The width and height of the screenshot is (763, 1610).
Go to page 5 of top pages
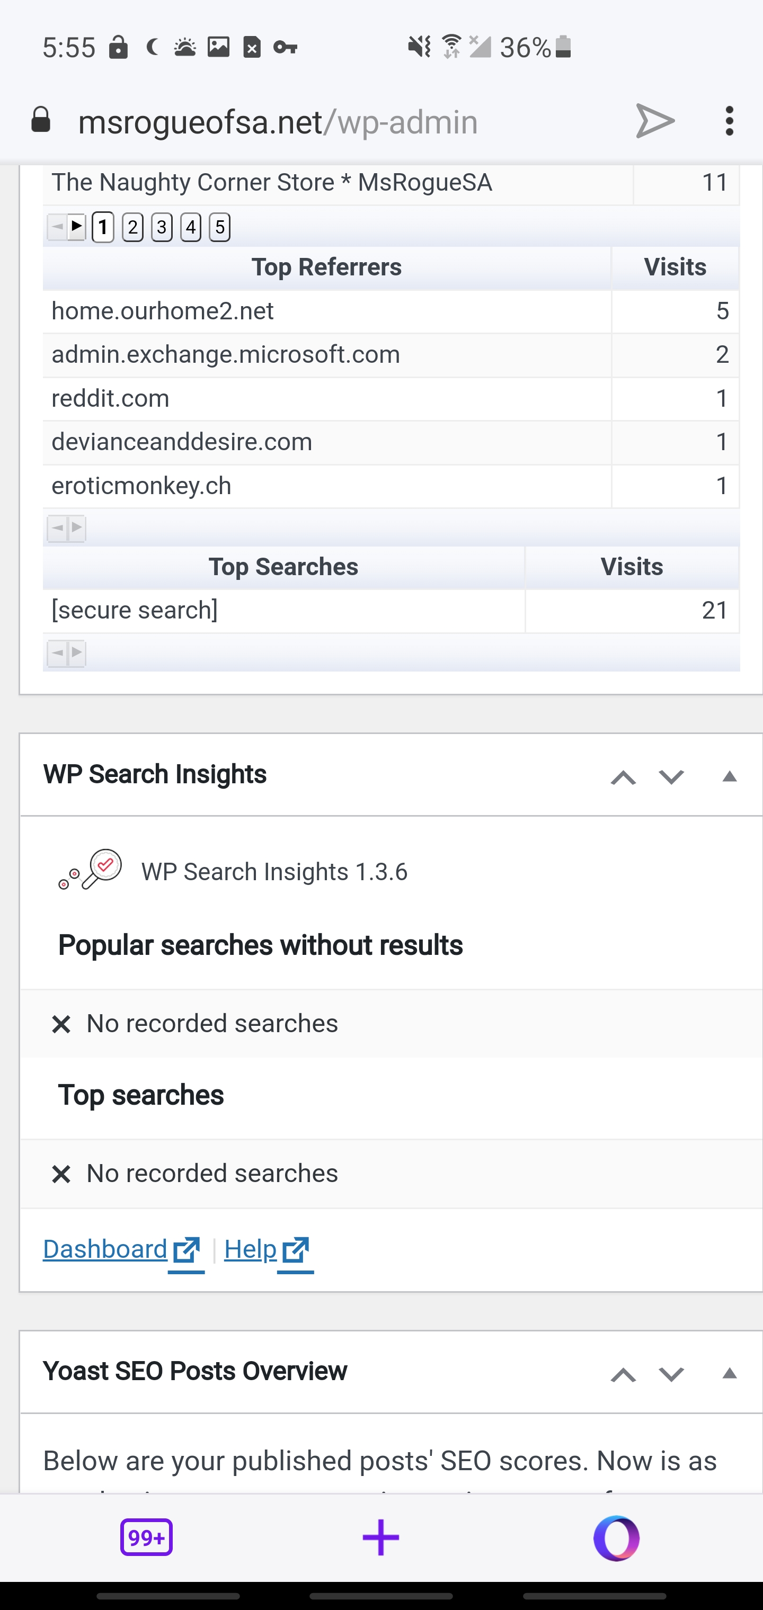(x=219, y=227)
